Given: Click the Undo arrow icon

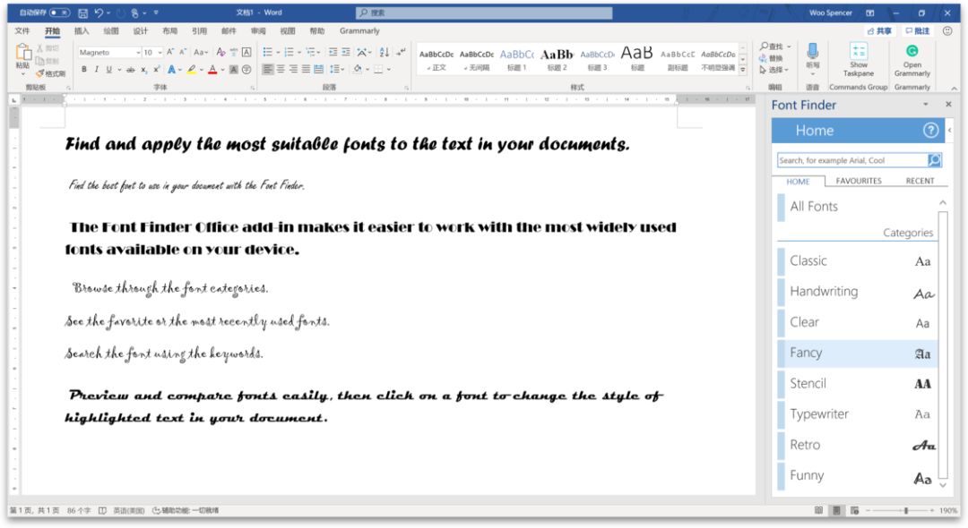Looking at the screenshot, I should tap(99, 13).
